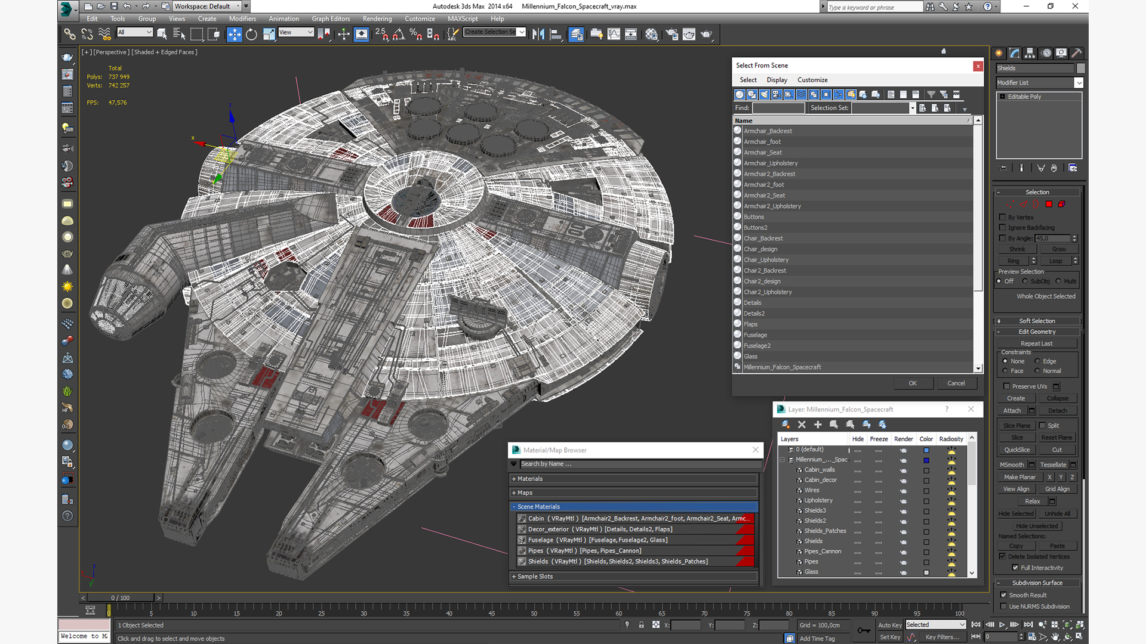Screen dimensions: 1146x644
Task: Open the Modifiers menu
Action: pyautogui.click(x=242, y=18)
